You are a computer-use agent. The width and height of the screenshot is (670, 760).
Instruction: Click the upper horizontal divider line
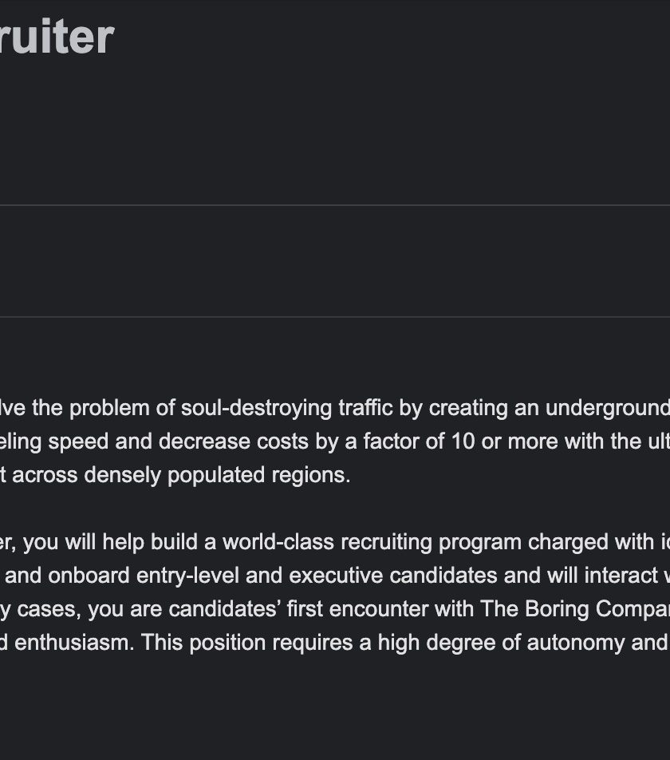click(x=335, y=205)
